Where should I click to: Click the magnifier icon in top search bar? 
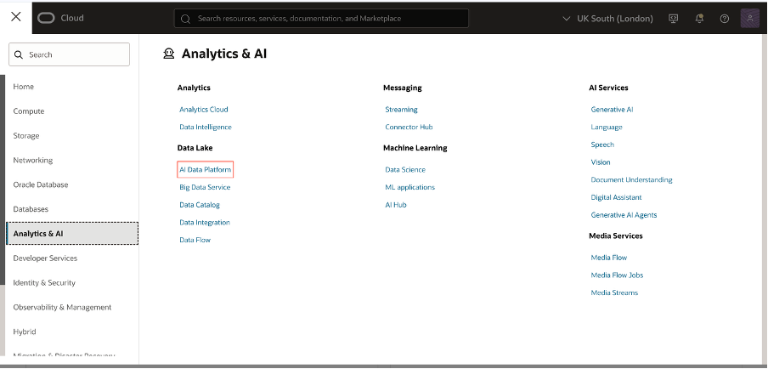click(x=185, y=19)
